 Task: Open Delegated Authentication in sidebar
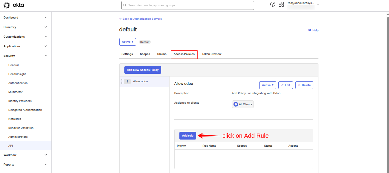[x=25, y=110]
